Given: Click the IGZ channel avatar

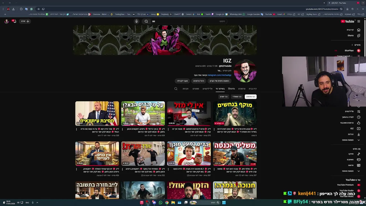Looking at the screenshot, I should pos(245,71).
